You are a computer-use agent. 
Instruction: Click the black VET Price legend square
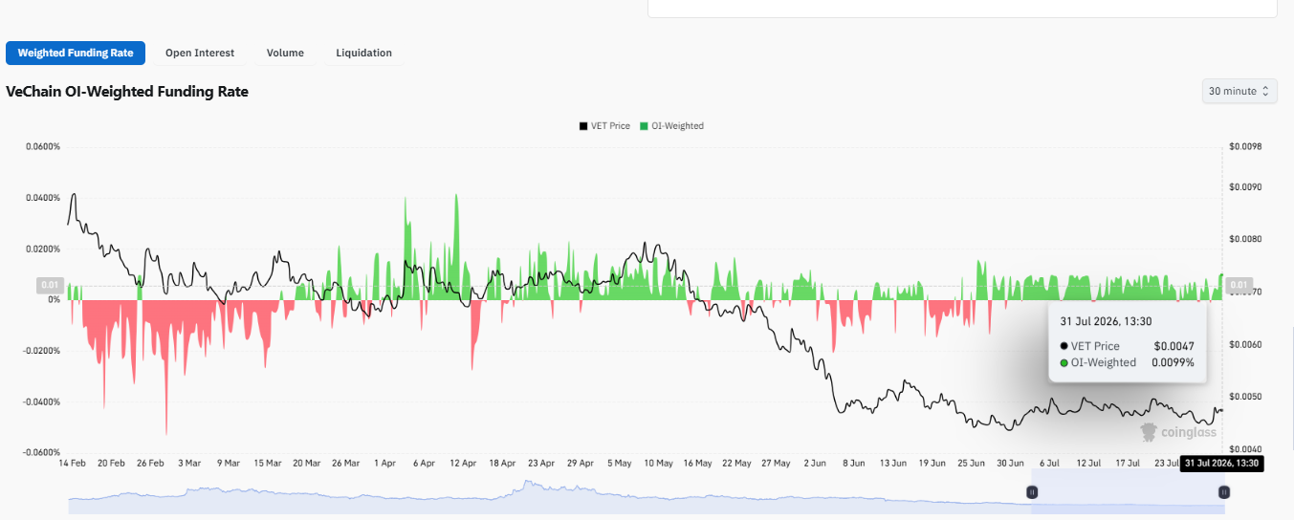pos(582,126)
